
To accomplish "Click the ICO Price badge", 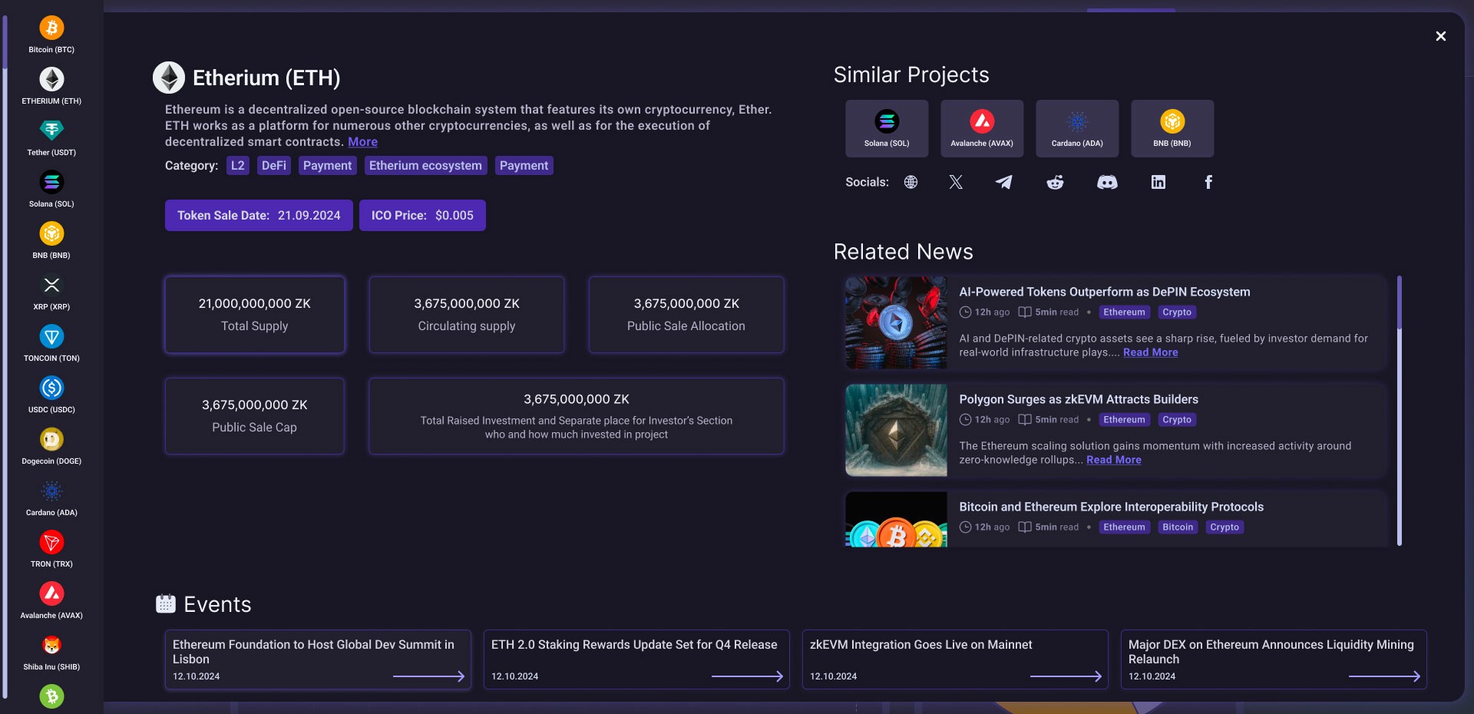I will [x=422, y=216].
